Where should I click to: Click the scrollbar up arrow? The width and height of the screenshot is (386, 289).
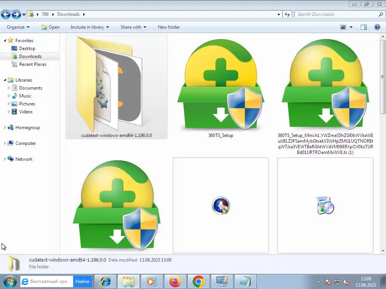coord(383,37)
